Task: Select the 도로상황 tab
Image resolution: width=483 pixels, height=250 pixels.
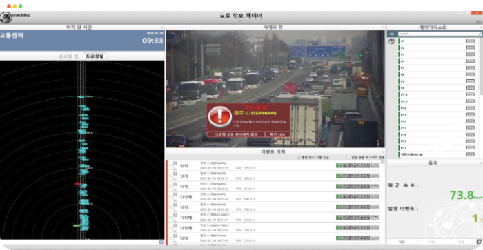Action: coord(95,56)
